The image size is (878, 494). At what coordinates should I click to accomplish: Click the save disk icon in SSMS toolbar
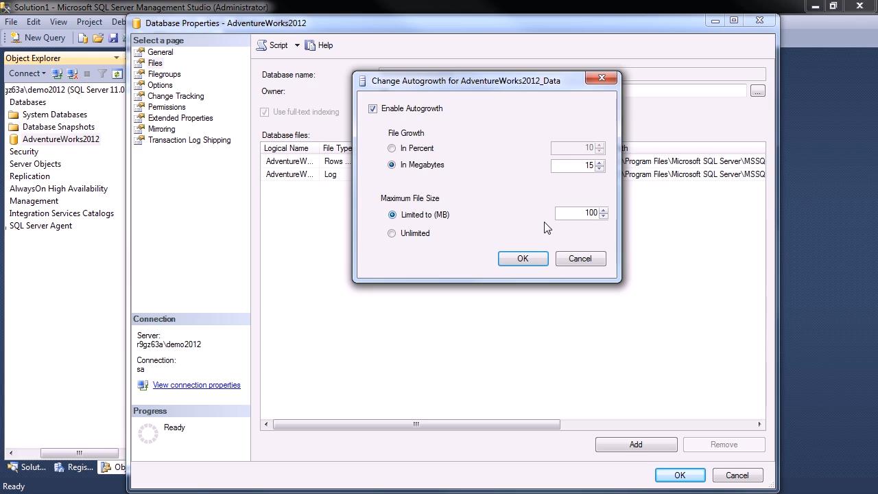tap(113, 38)
